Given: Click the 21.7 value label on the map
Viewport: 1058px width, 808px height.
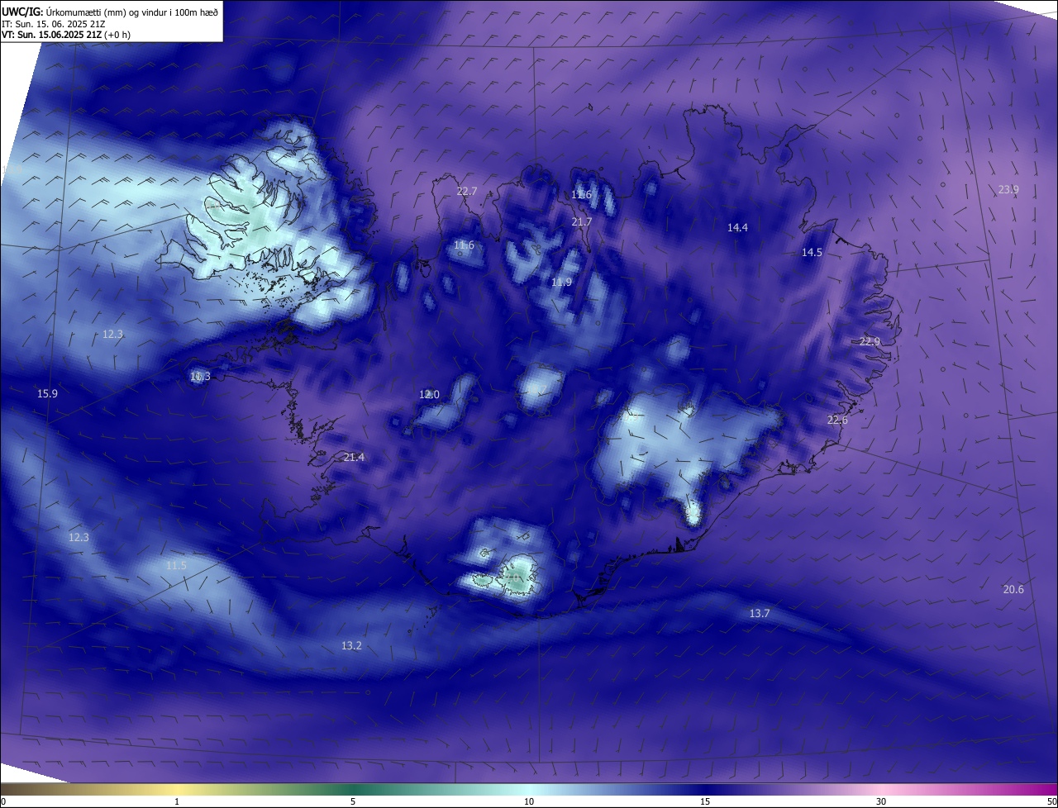Looking at the screenshot, I should [582, 221].
